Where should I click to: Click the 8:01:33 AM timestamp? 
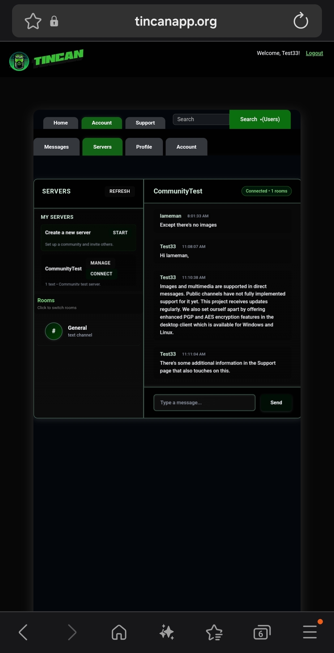(198, 216)
